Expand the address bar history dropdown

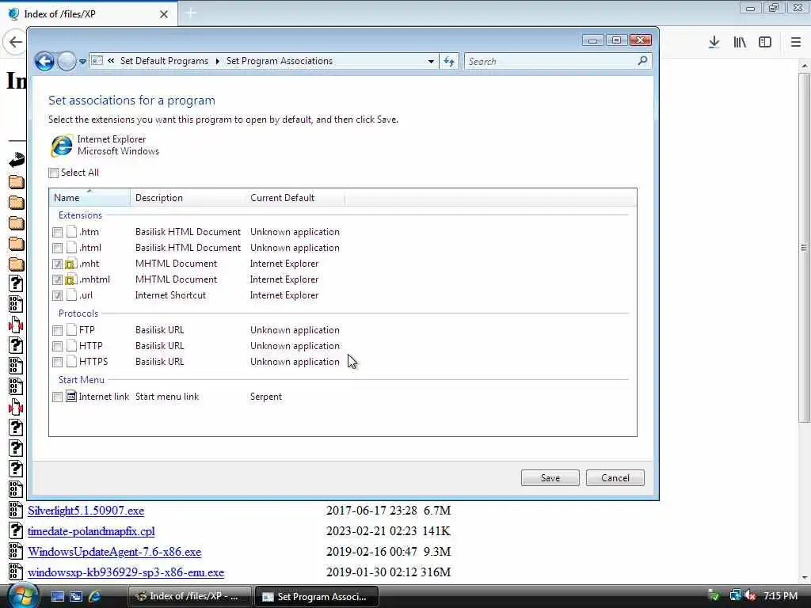coord(431,61)
